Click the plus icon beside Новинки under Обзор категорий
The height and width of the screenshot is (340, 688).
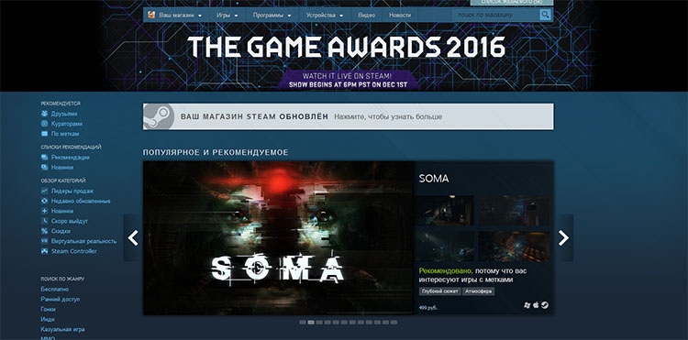(x=44, y=211)
